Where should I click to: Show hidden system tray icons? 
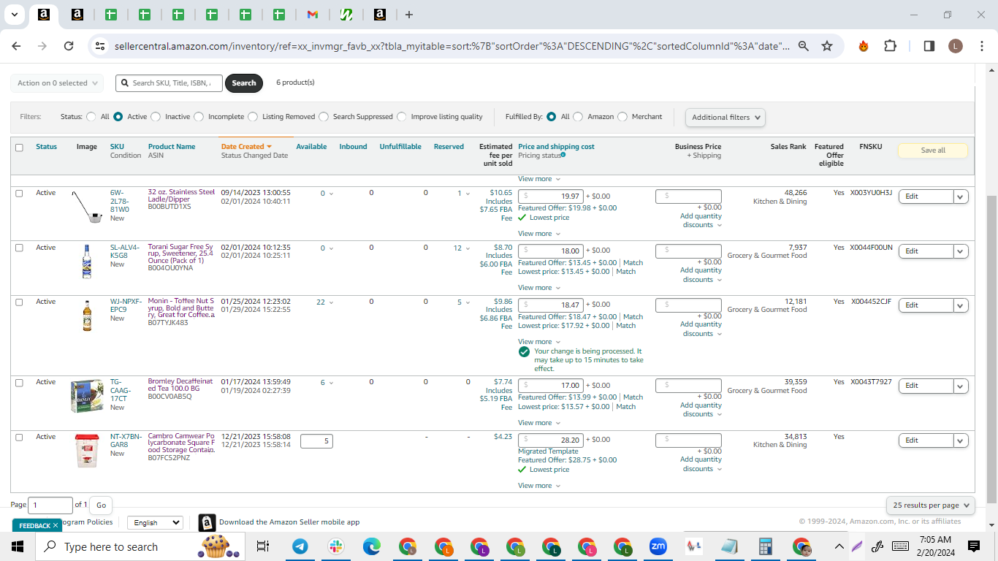click(839, 546)
